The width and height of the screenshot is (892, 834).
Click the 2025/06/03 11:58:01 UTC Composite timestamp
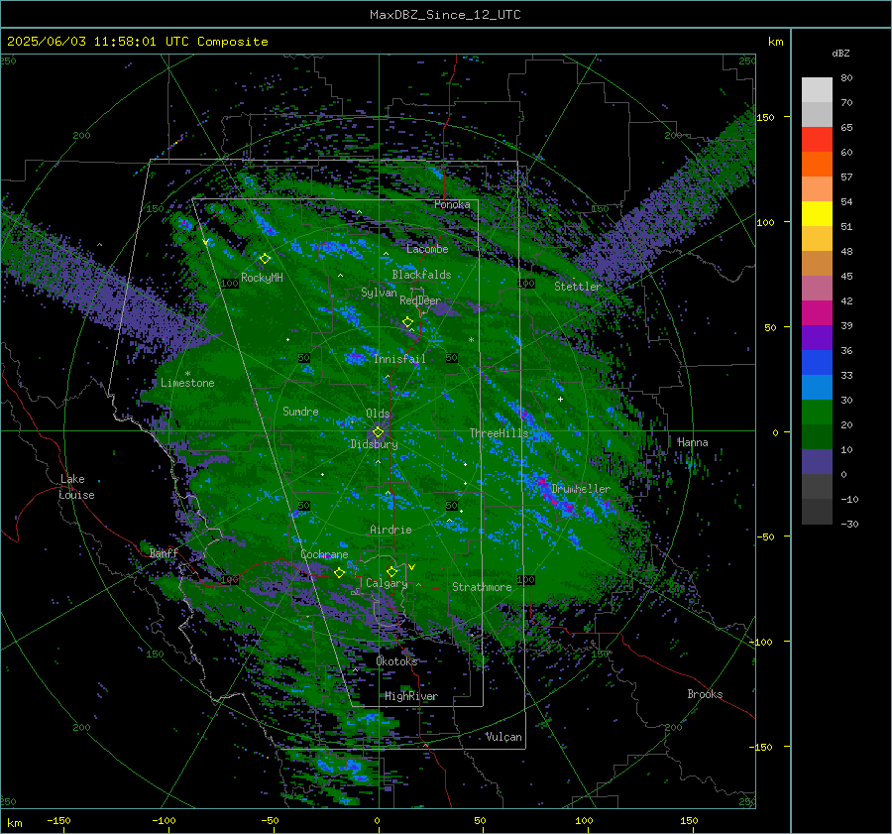(x=137, y=42)
